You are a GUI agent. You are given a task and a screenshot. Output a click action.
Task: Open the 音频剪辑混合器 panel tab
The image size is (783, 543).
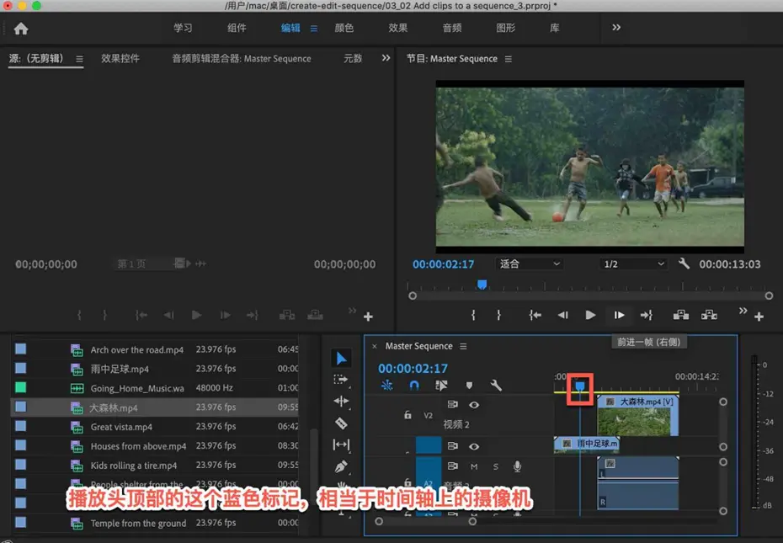[242, 58]
